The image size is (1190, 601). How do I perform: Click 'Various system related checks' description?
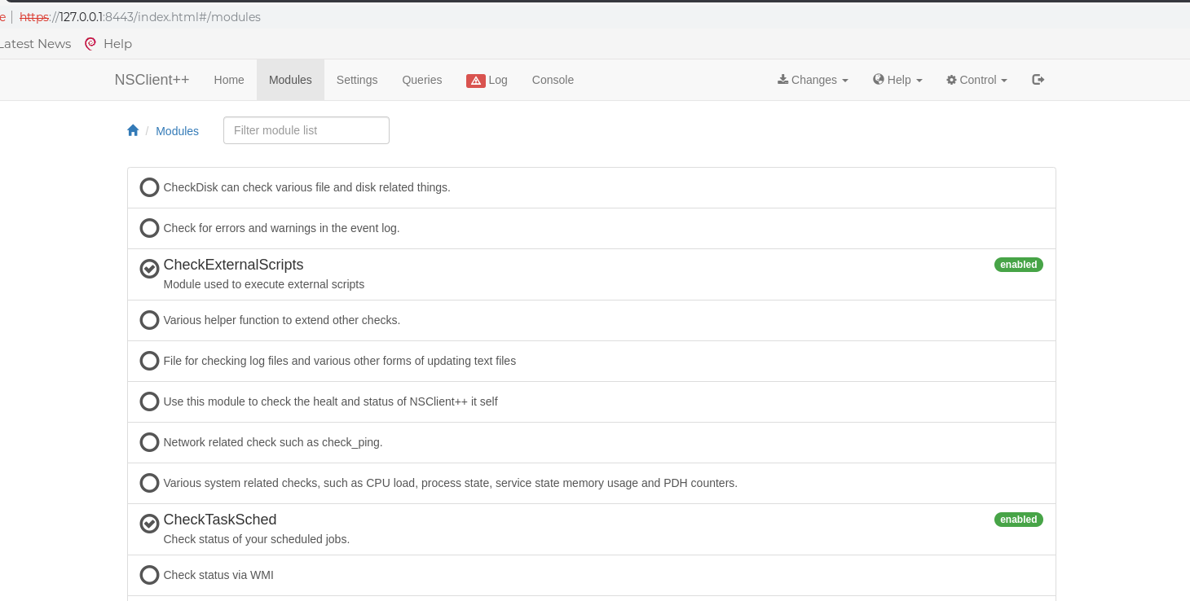click(450, 483)
